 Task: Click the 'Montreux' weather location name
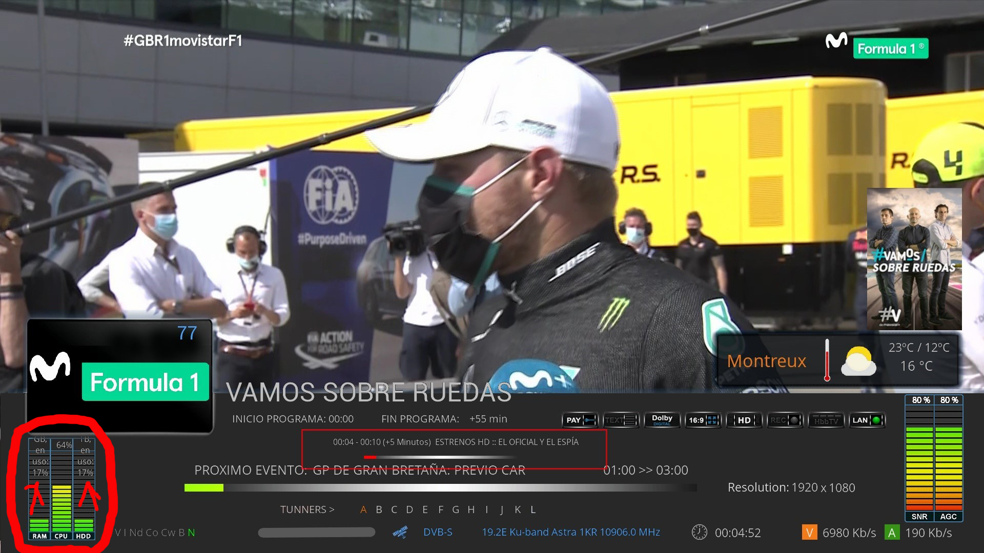[767, 361]
